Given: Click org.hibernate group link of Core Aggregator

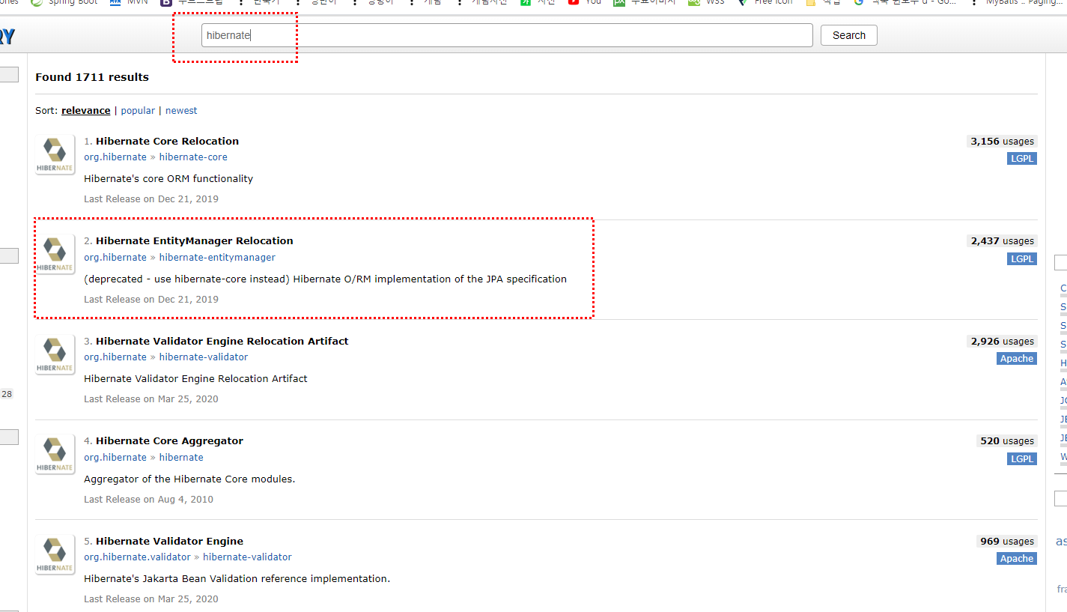Looking at the screenshot, I should point(115,457).
